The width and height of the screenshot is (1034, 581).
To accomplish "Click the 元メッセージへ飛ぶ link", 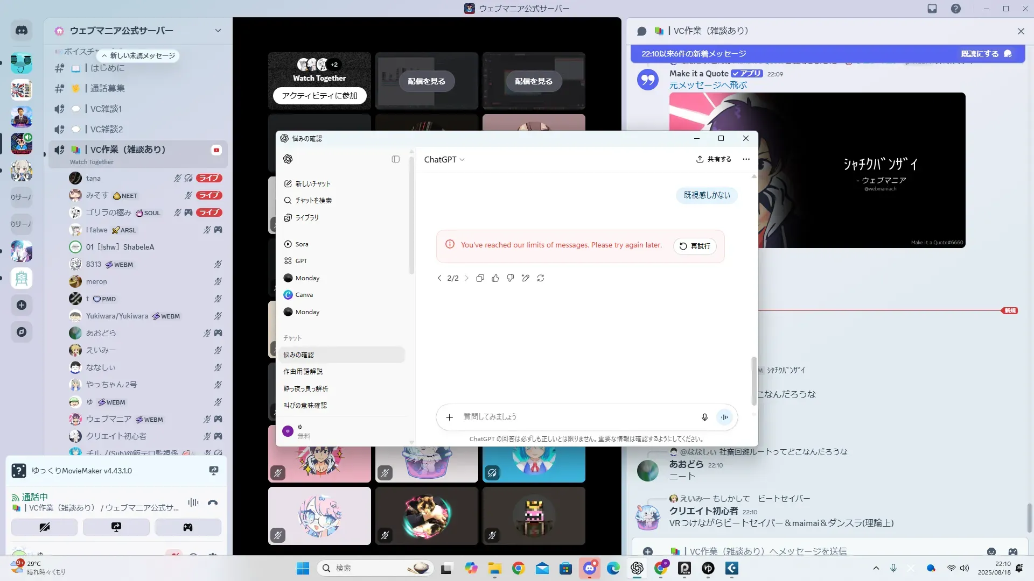I will click(x=708, y=85).
